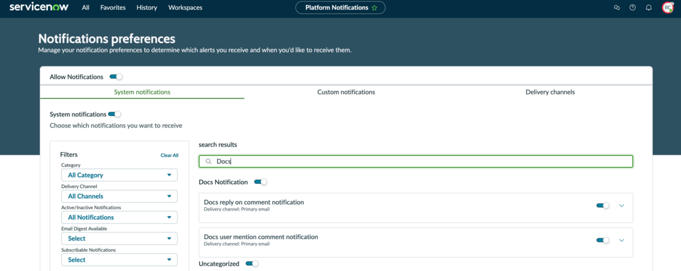681x271 pixels.
Task: Click the Docs user mention comment notification title
Action: tap(261, 237)
